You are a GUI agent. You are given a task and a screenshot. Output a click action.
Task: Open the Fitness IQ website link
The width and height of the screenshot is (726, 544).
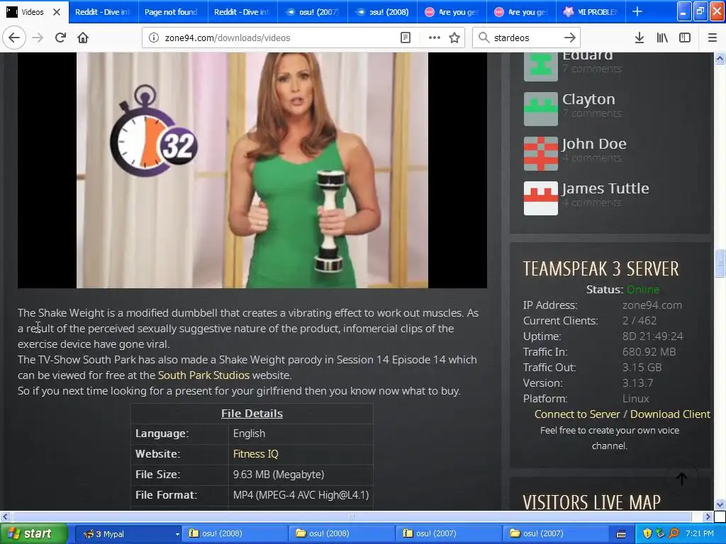pos(255,454)
